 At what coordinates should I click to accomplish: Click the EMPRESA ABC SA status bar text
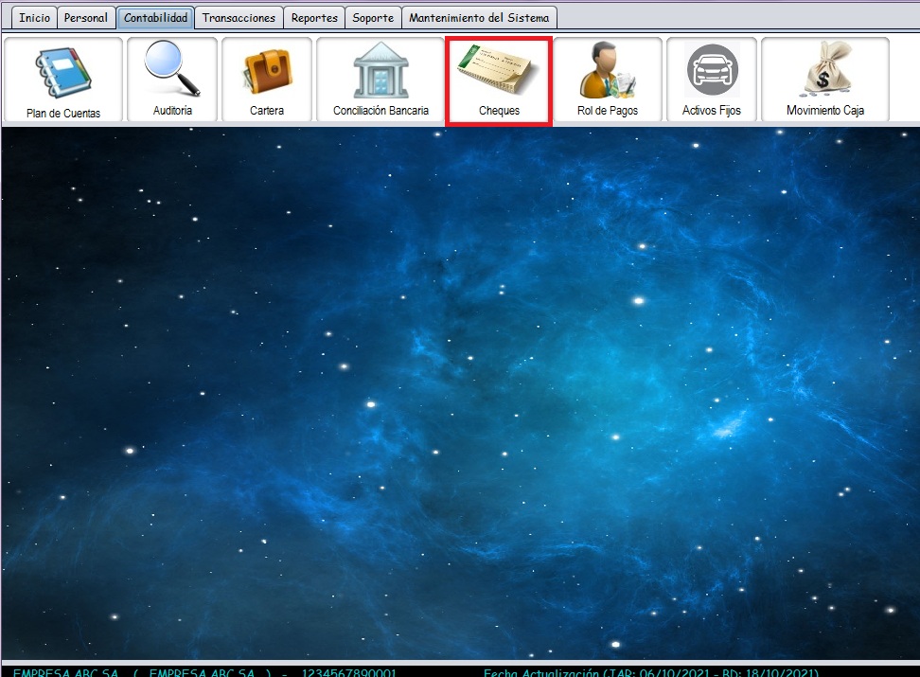(x=66, y=672)
